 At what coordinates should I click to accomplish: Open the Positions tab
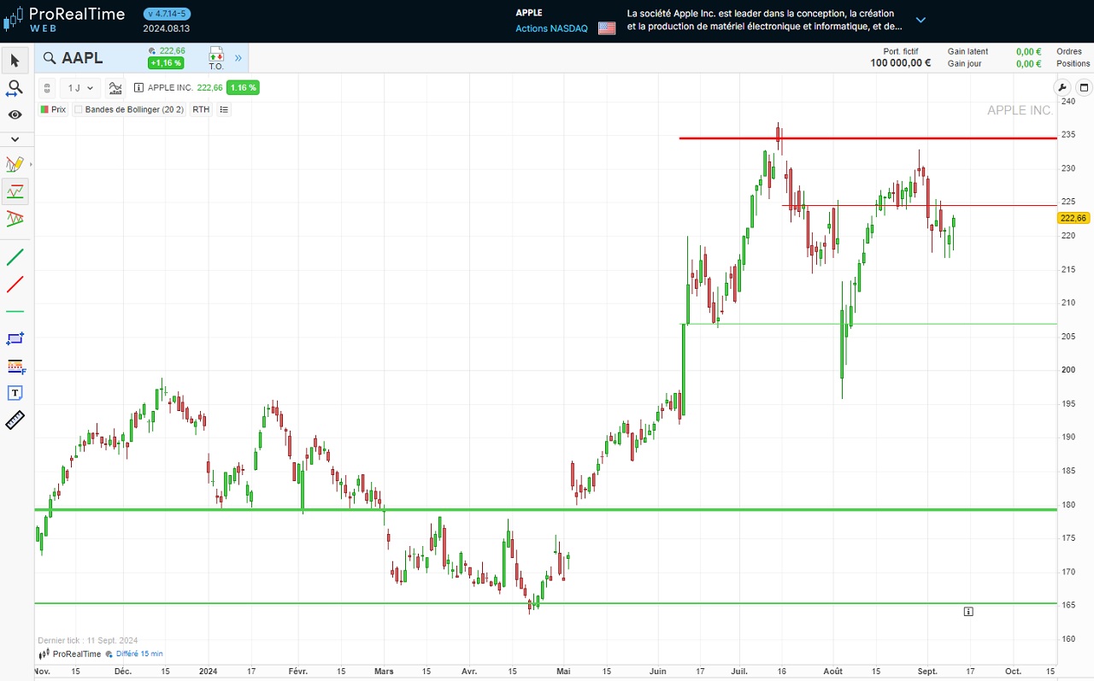pos(1073,63)
